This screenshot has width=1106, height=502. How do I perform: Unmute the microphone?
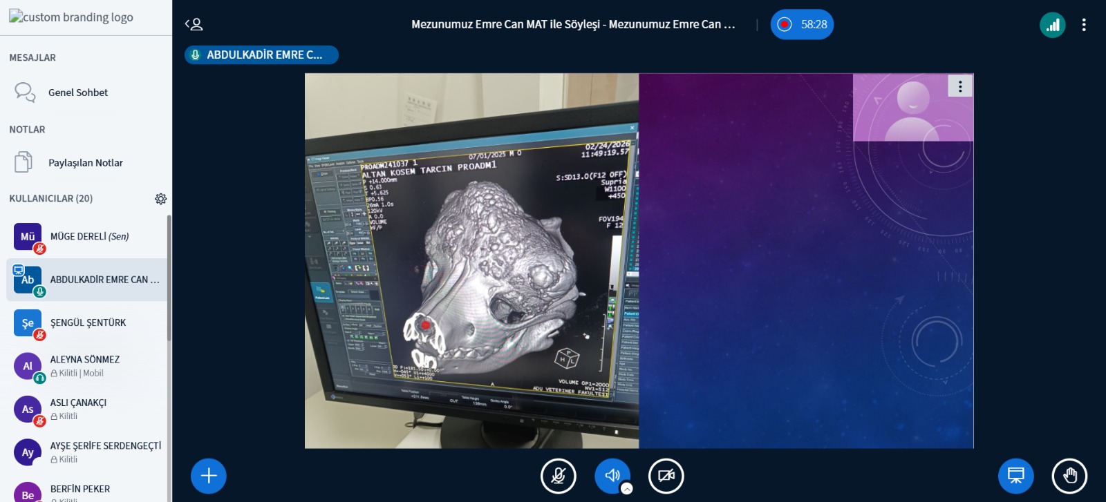[x=559, y=476]
